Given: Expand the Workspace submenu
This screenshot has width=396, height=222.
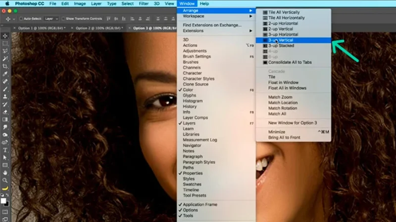Looking at the screenshot, I should tap(216, 16).
